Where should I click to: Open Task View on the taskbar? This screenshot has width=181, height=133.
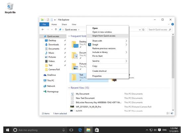click(71, 130)
